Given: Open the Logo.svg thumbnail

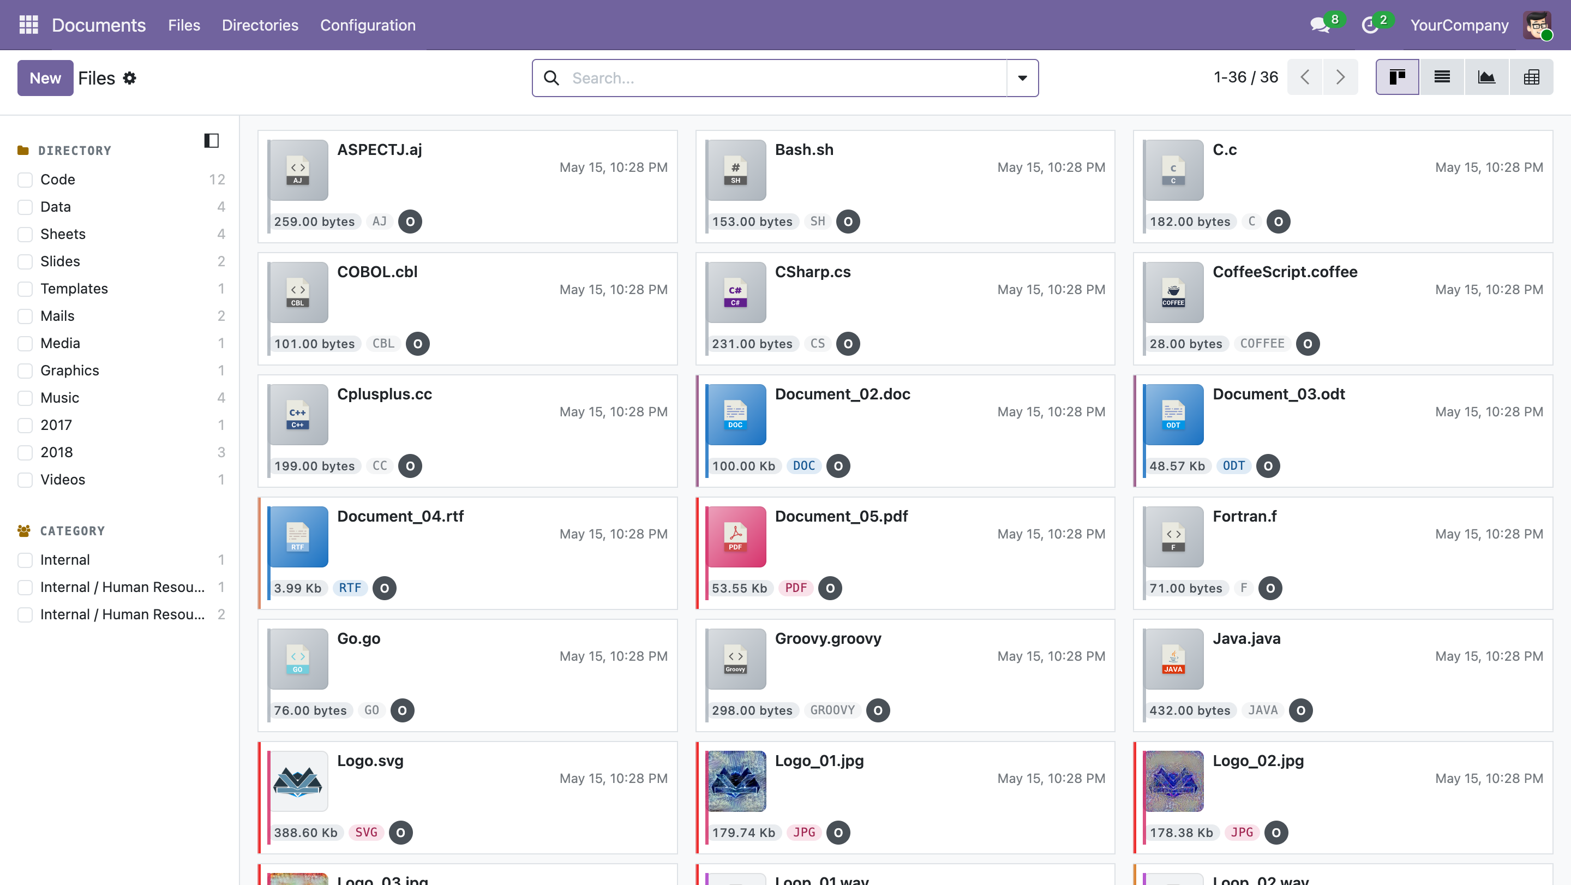Looking at the screenshot, I should 298,781.
